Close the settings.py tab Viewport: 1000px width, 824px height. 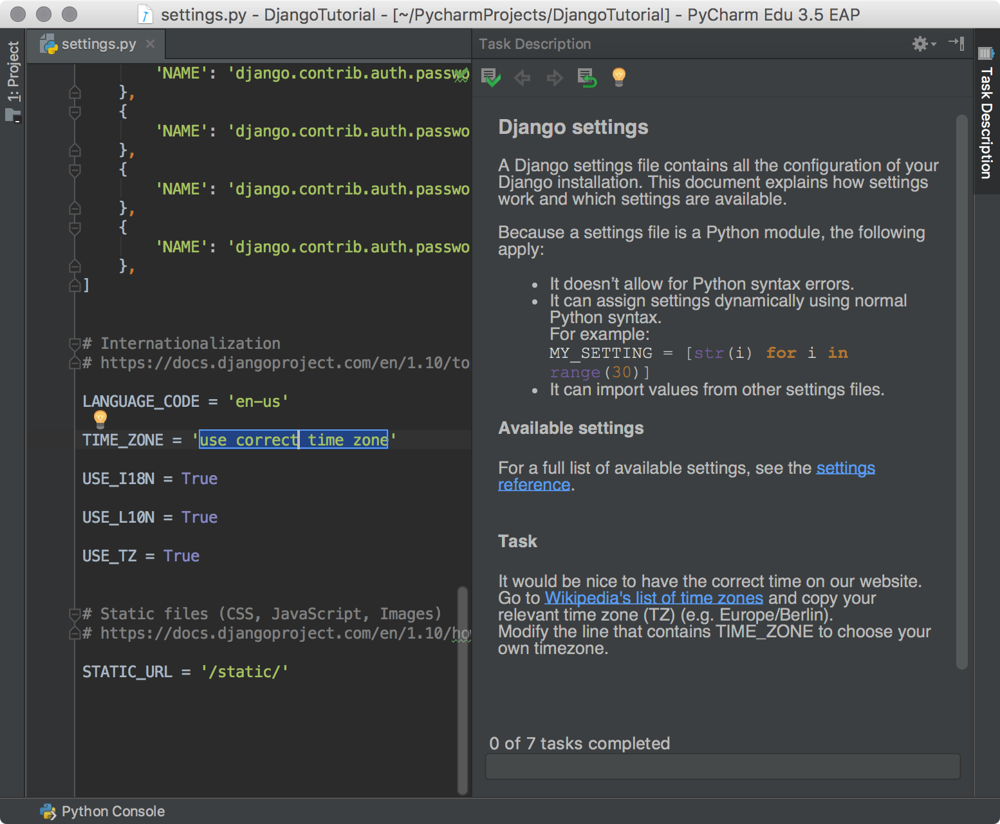coord(150,44)
